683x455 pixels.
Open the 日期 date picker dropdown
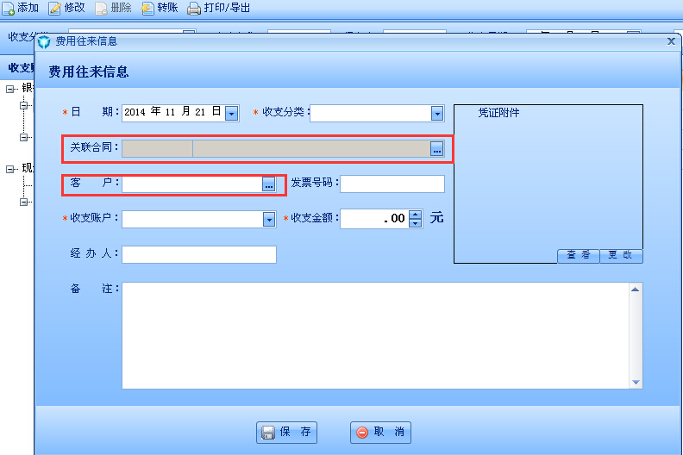[230, 113]
